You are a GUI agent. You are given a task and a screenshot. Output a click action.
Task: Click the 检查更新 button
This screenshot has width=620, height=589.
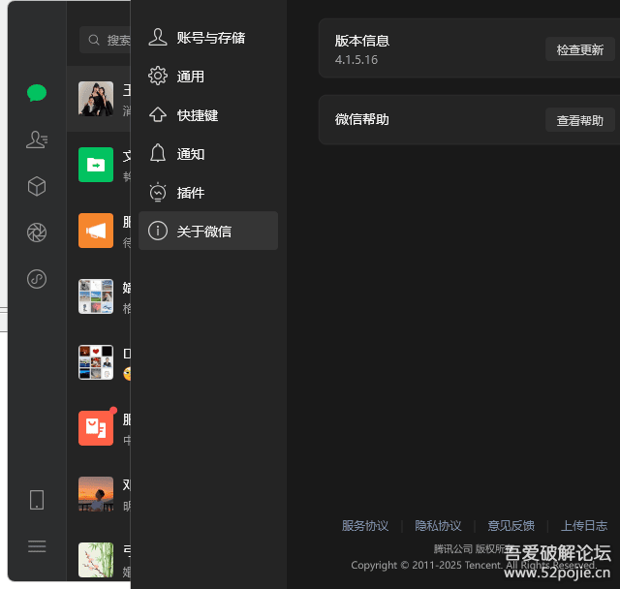click(x=579, y=49)
